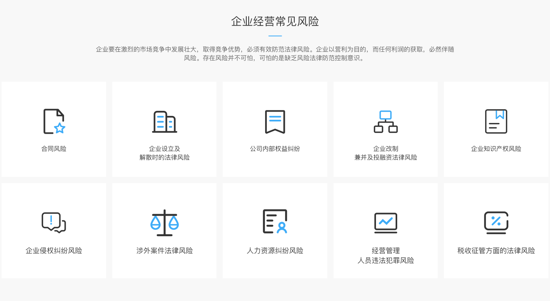
Task: Click the intellectual property book icon
Action: pos(496,122)
